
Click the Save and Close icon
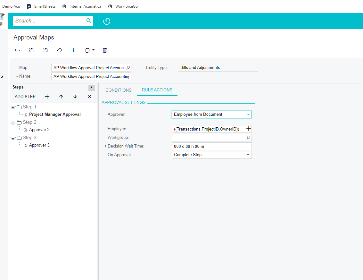click(x=31, y=50)
